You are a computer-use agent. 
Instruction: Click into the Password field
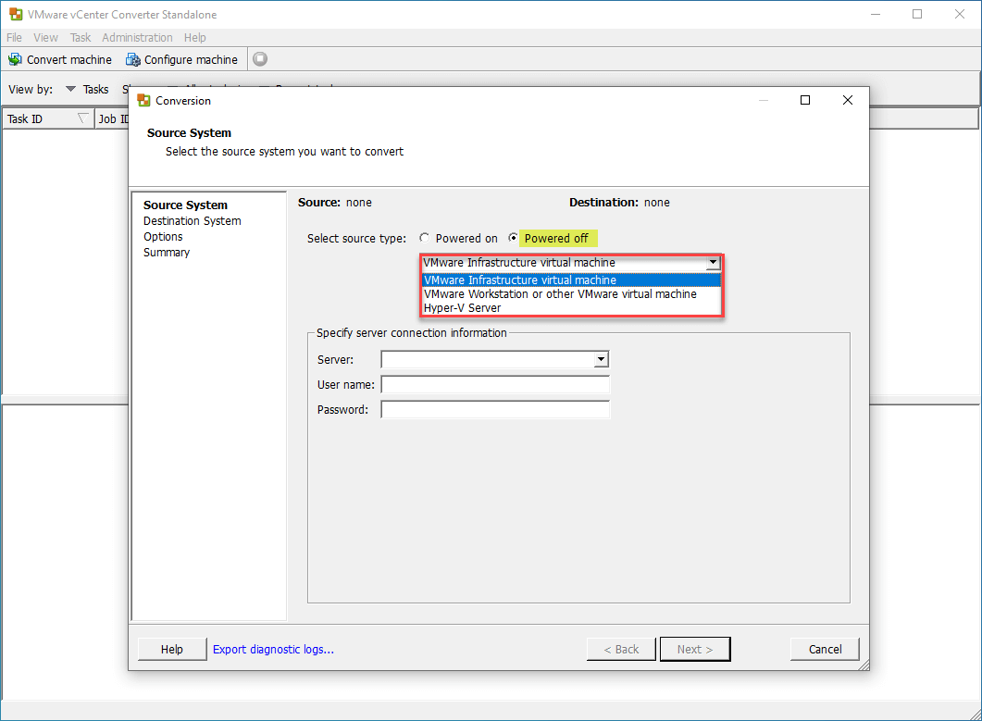click(494, 409)
